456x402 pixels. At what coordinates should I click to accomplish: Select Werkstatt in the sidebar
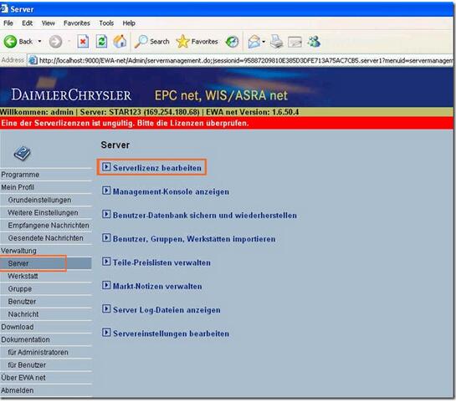pos(23,276)
